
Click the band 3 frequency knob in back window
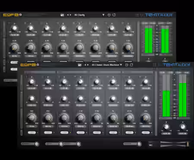[47, 47]
